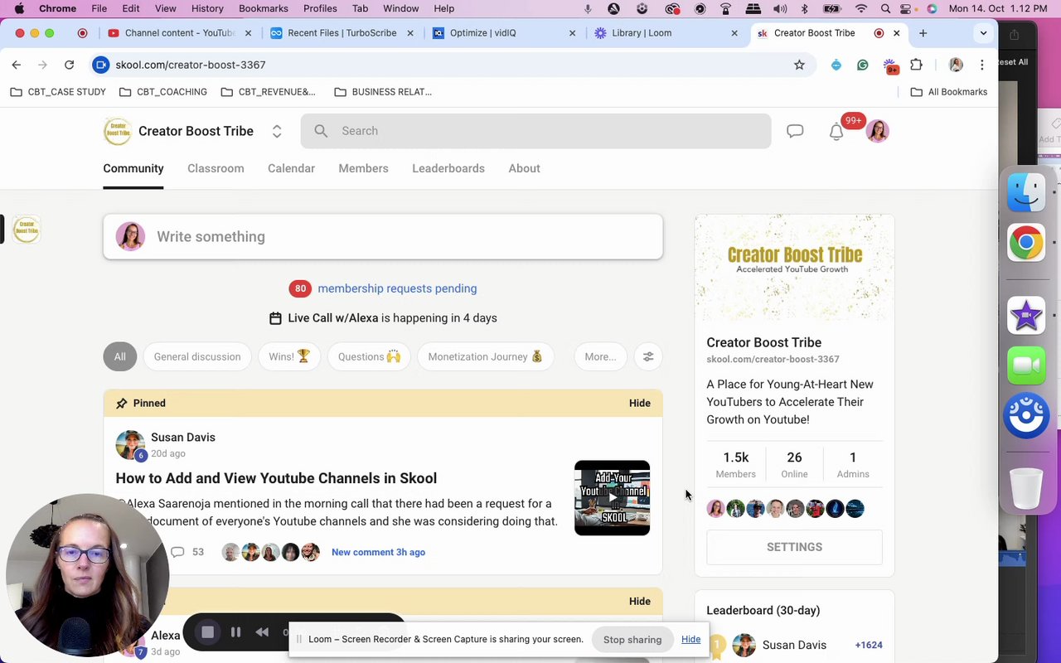1061x663 pixels.
Task: Open Finder from the Dock
Action: pyautogui.click(x=1026, y=192)
